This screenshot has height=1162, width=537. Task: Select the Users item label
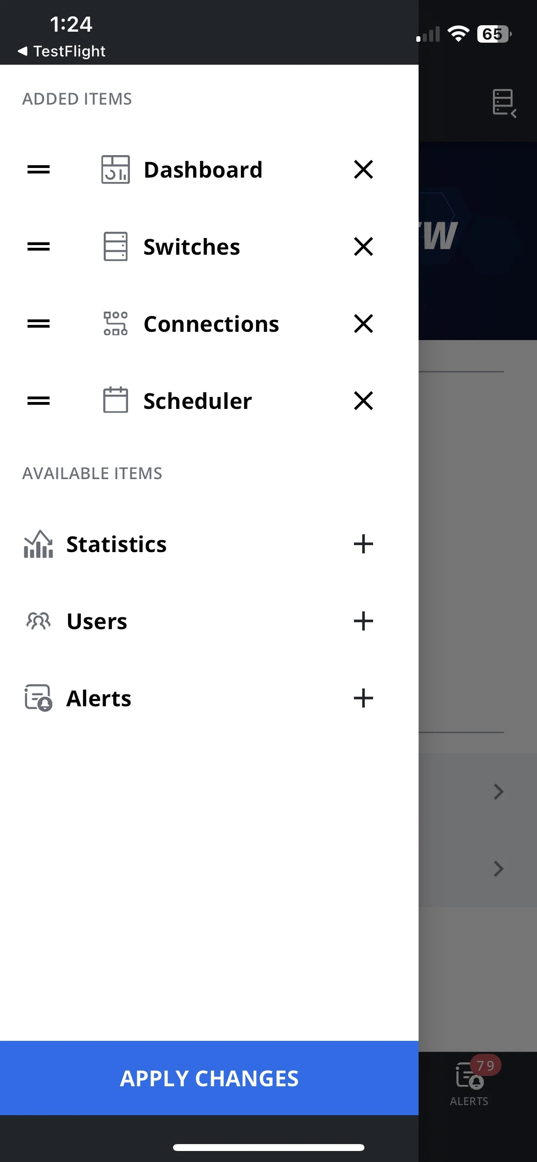(x=97, y=621)
